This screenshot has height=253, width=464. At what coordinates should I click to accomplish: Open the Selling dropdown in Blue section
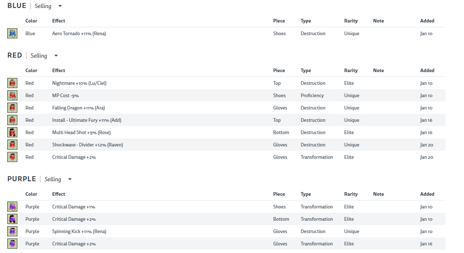pos(48,6)
